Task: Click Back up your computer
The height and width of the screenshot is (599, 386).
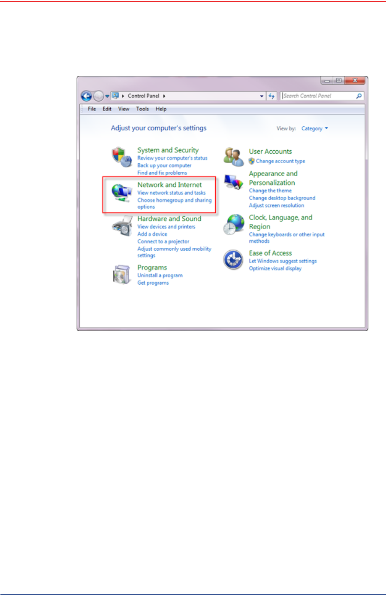Action: tap(164, 165)
